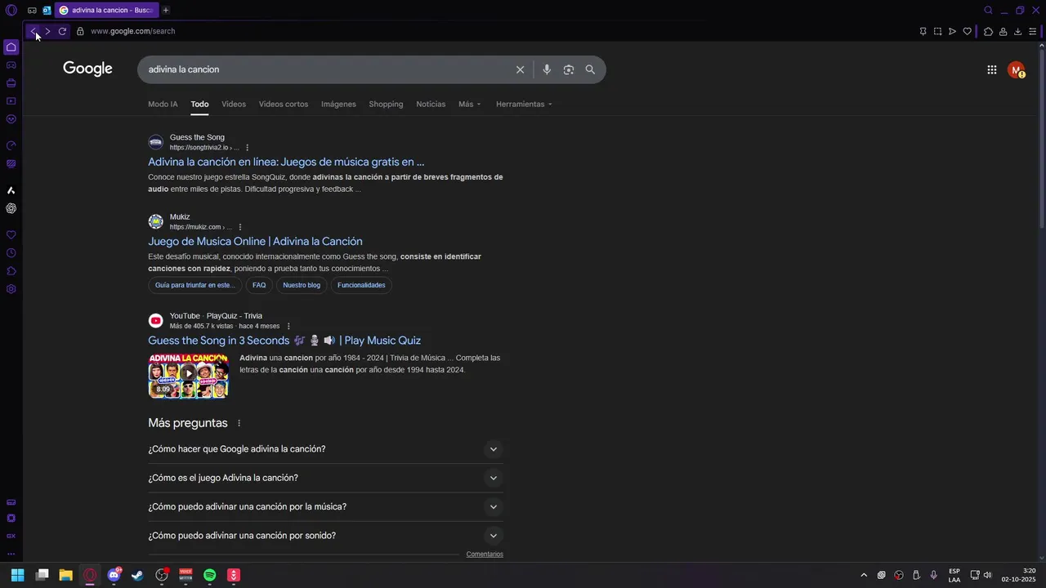Open three-dot menu for Mukiz result

239,227
